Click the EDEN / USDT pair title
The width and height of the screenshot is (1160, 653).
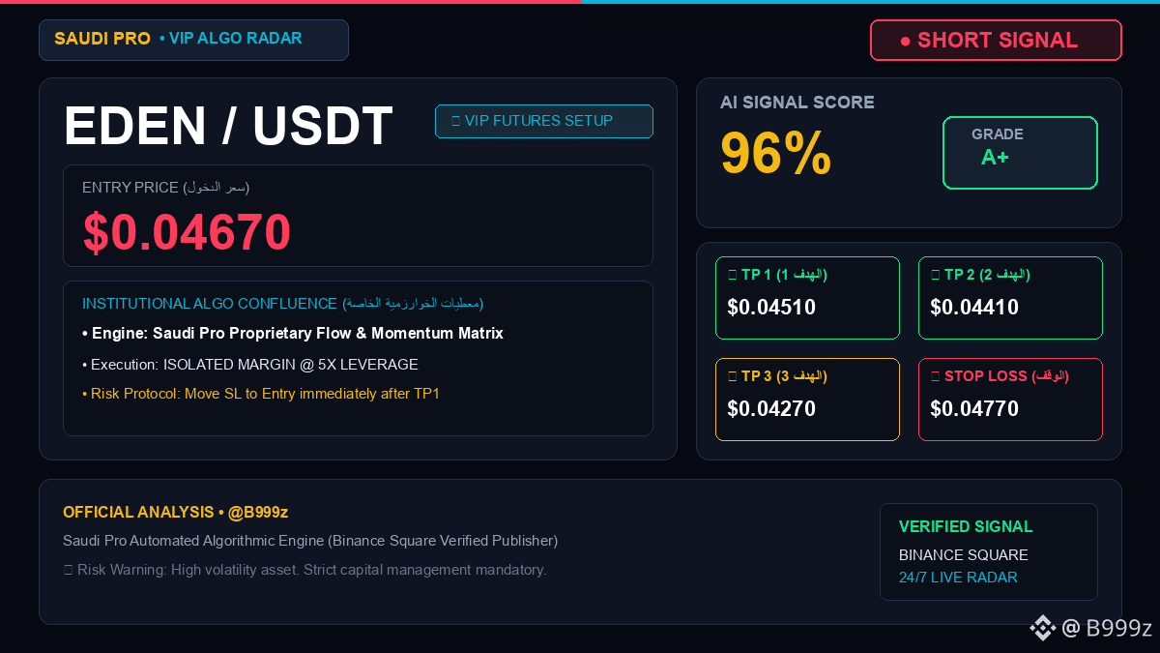228,127
